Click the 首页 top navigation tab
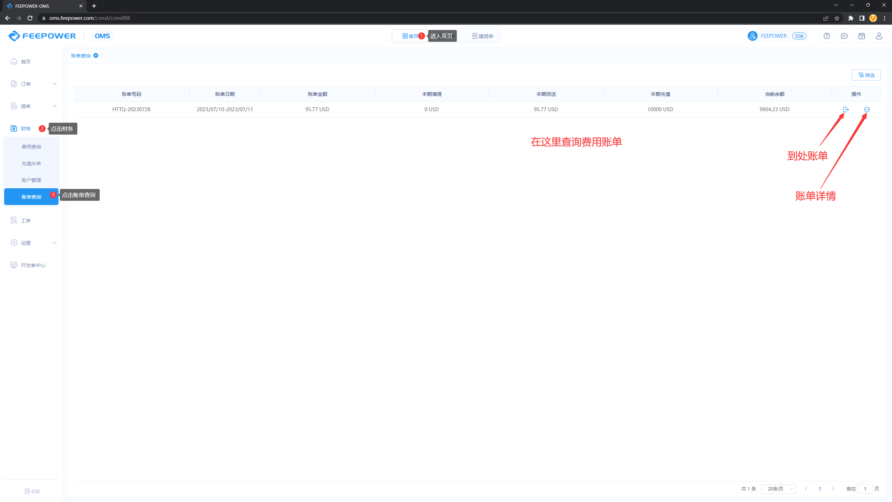892x502 pixels. 410,36
